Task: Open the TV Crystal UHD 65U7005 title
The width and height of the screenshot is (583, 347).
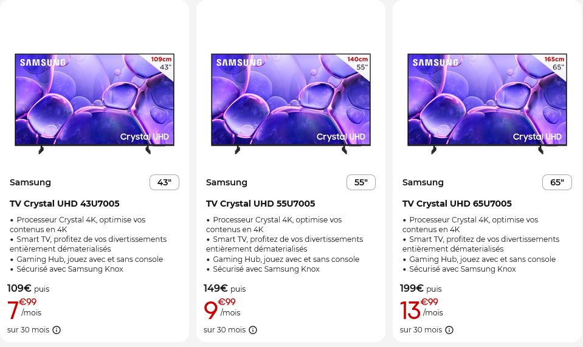Action: [457, 204]
